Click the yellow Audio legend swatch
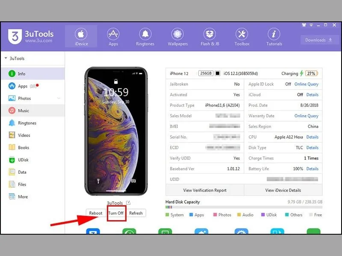The height and width of the screenshot is (256, 342). (x=239, y=215)
